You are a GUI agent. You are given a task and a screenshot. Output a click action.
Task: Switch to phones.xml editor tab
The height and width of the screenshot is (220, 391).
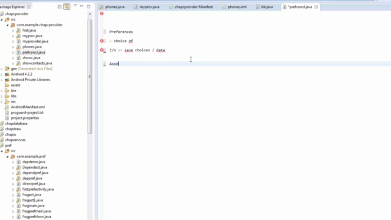tap(235, 7)
